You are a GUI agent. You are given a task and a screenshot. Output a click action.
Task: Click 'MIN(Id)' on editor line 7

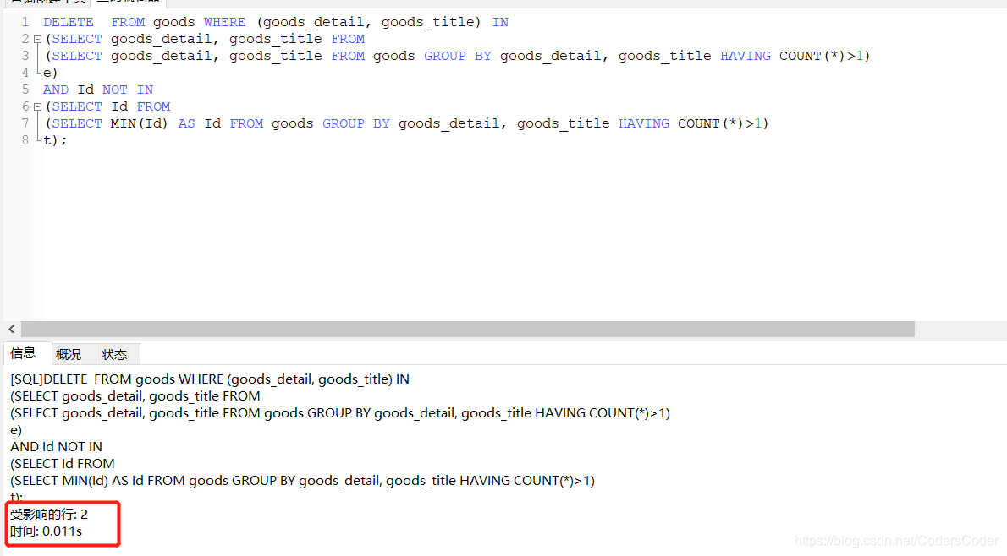[x=140, y=123]
